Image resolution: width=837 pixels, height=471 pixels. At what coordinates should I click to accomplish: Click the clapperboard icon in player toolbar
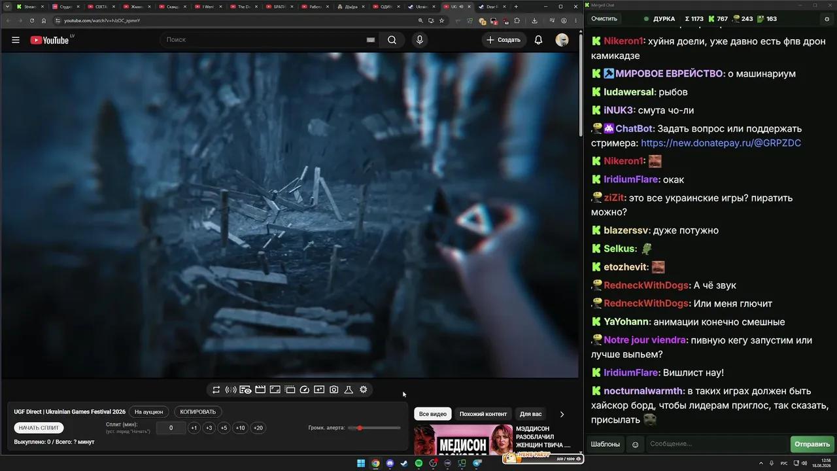tap(260, 390)
